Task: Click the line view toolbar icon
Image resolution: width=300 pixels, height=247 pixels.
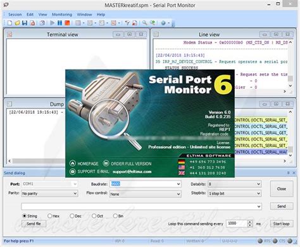Action: coord(90,23)
